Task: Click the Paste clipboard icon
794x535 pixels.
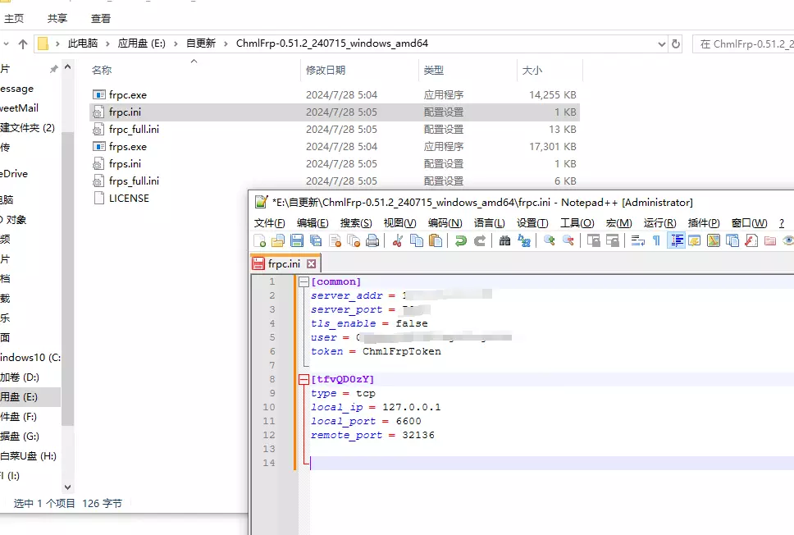Action: (436, 240)
